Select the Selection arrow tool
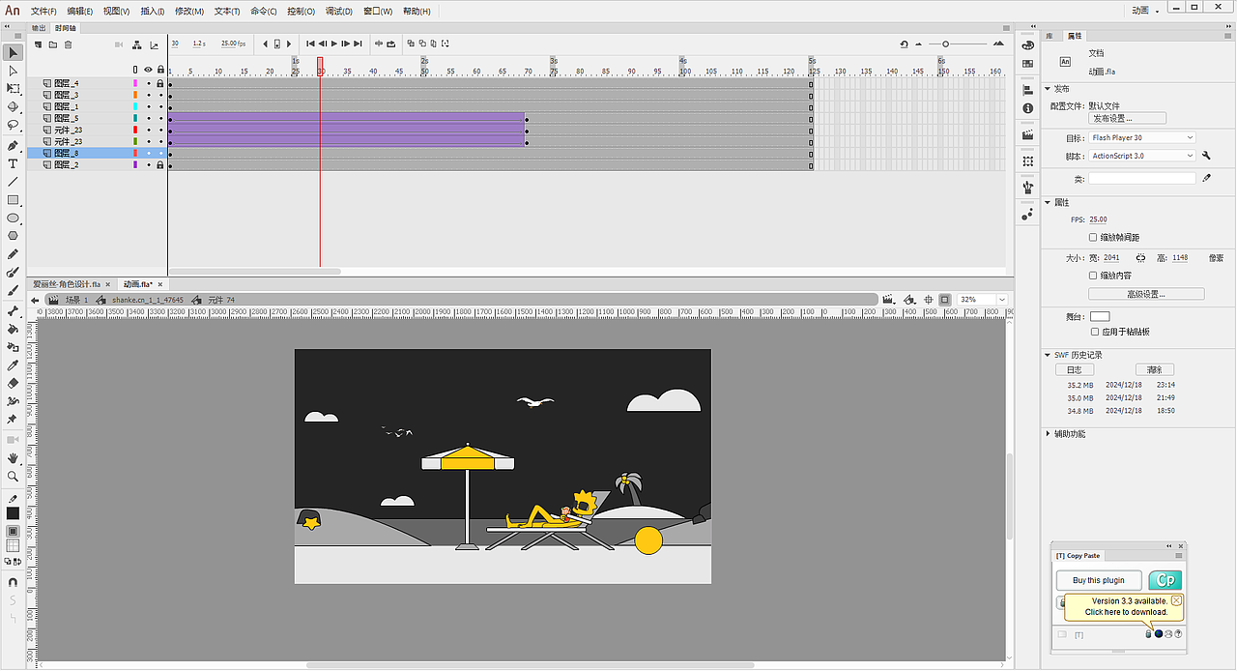 (13, 52)
